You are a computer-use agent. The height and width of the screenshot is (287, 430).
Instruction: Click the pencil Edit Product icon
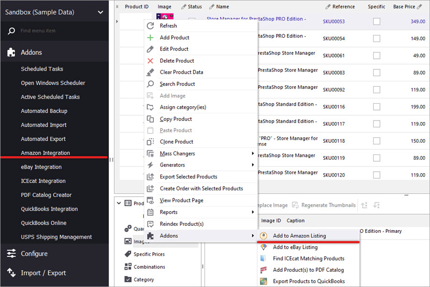(150, 49)
